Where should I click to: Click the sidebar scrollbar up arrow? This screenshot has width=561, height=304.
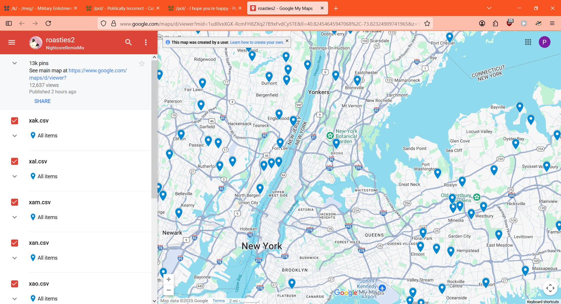click(x=154, y=57)
